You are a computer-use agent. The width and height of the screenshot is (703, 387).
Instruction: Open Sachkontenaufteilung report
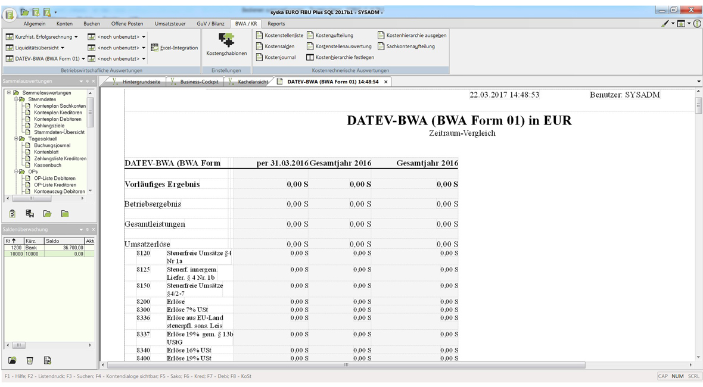410,46
